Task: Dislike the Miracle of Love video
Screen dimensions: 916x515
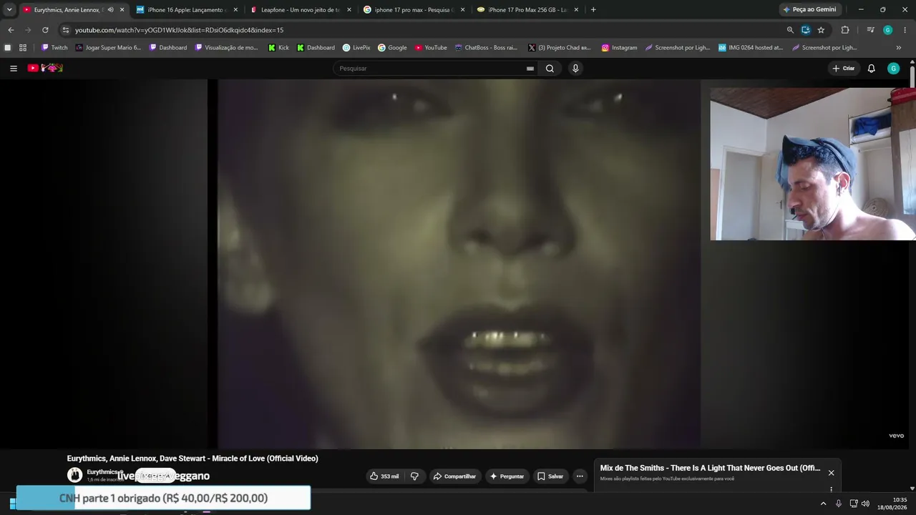Action: coord(414,476)
